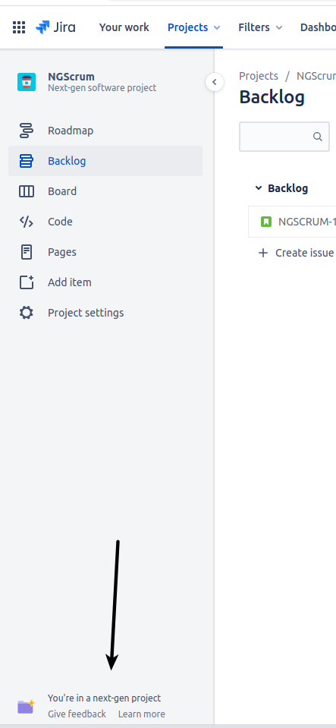This screenshot has width=336, height=728.
Task: Click the plus icon beside Create issue
Action: (263, 253)
